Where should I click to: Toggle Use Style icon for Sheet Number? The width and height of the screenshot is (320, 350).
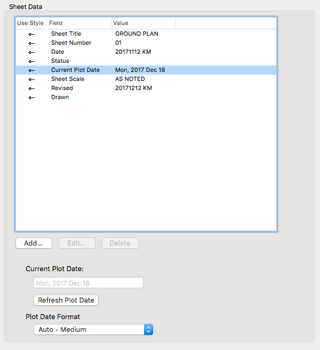pyautogui.click(x=31, y=43)
